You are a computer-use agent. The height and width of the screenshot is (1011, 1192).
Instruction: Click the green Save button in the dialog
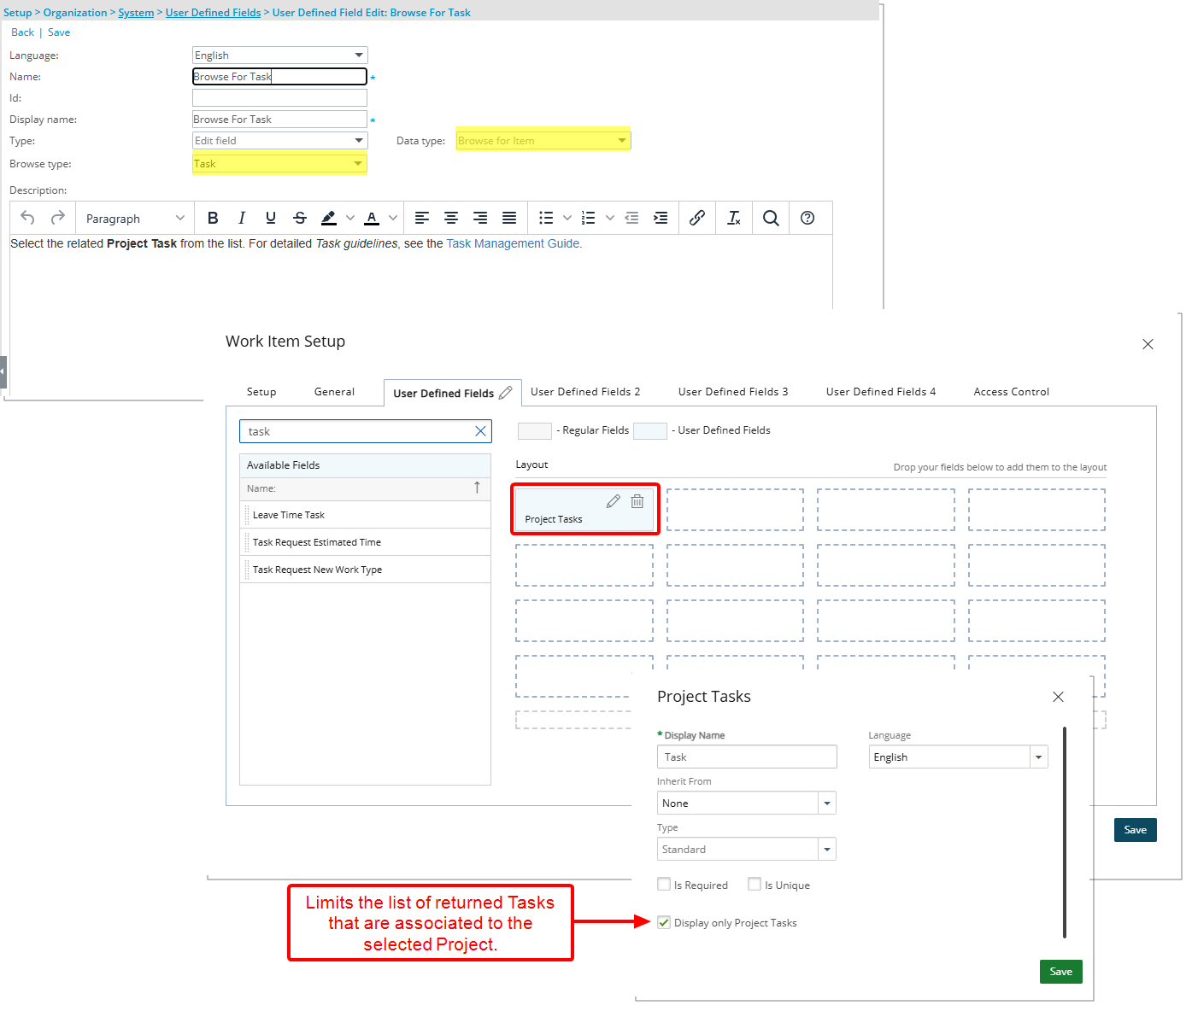1060,971
